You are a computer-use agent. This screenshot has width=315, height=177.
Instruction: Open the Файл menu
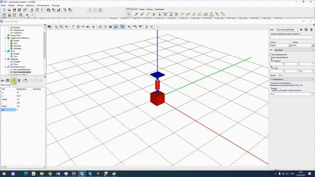[x=3, y=5]
